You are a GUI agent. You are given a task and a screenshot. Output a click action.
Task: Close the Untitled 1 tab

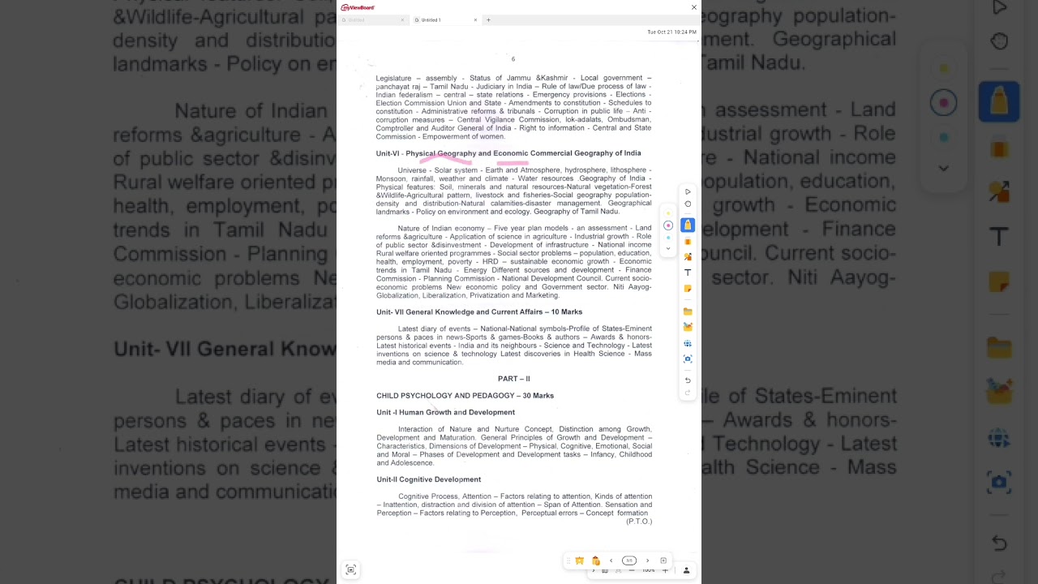tap(475, 19)
